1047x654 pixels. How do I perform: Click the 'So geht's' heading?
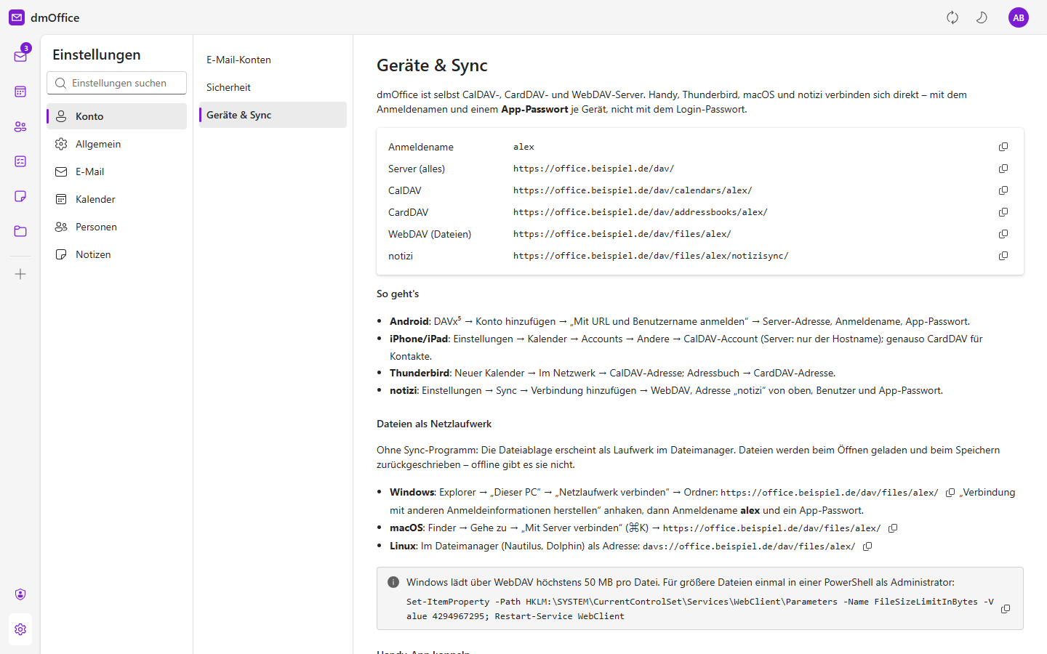click(x=398, y=294)
